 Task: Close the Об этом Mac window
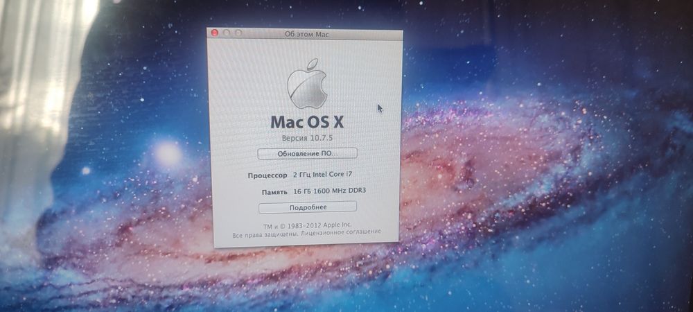tap(216, 33)
